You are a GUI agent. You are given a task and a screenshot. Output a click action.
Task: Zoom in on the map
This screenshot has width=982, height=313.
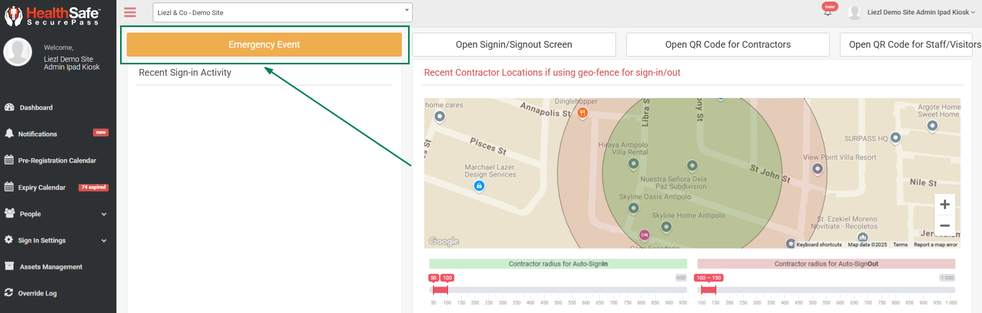click(945, 205)
